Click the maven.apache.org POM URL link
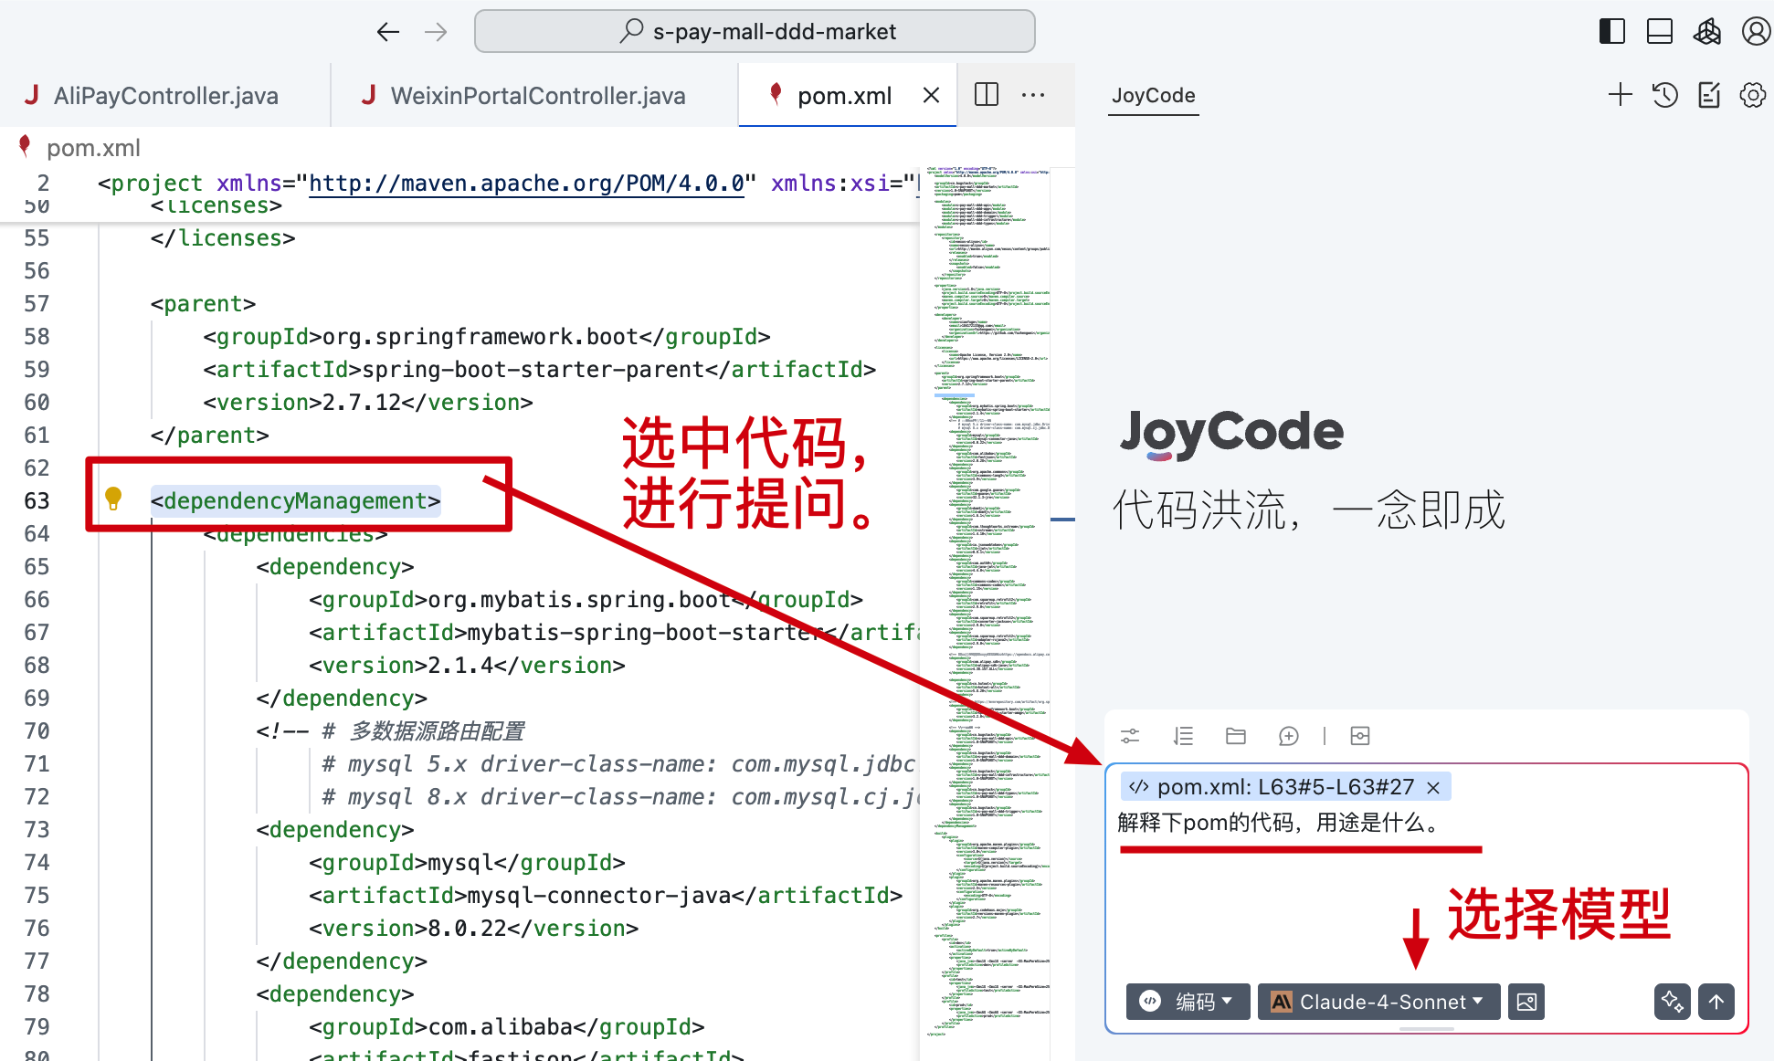The image size is (1774, 1061). tap(527, 184)
